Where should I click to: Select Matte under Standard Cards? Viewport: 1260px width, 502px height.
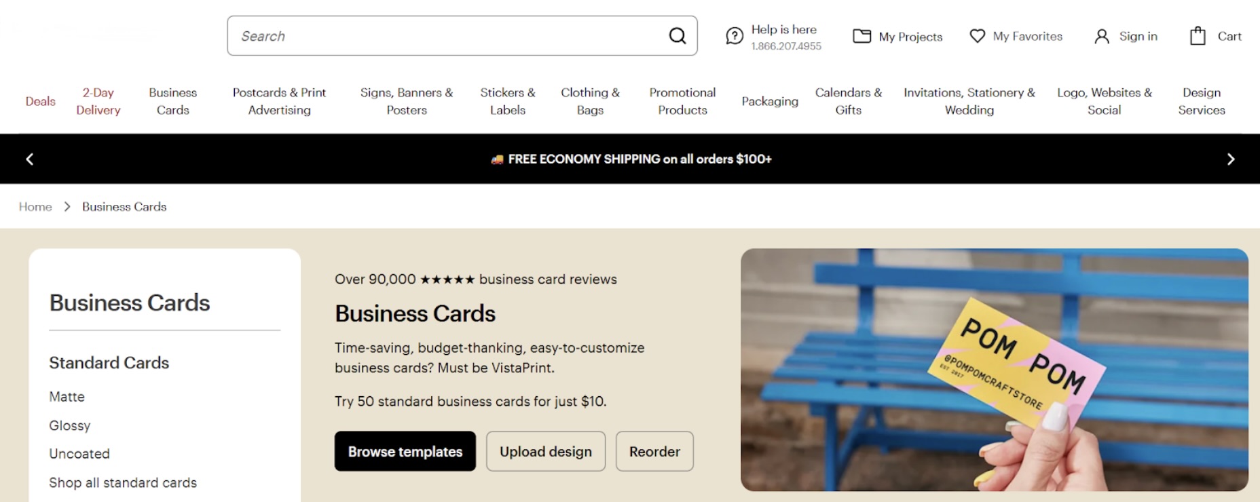coord(67,397)
